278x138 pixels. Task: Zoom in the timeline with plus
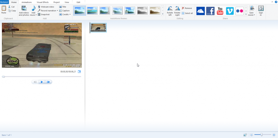pos(274,135)
